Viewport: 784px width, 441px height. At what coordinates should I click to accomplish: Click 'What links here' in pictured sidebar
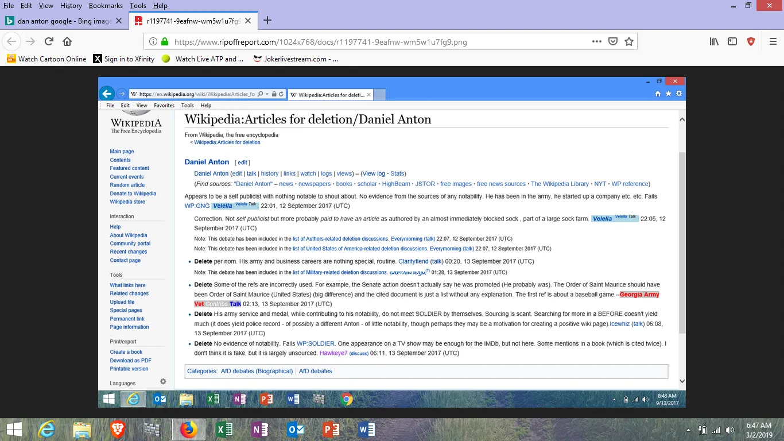pyautogui.click(x=128, y=285)
